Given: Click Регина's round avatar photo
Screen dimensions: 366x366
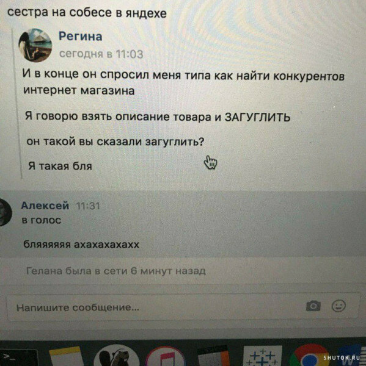Looking at the screenshot, I should click(x=35, y=46).
